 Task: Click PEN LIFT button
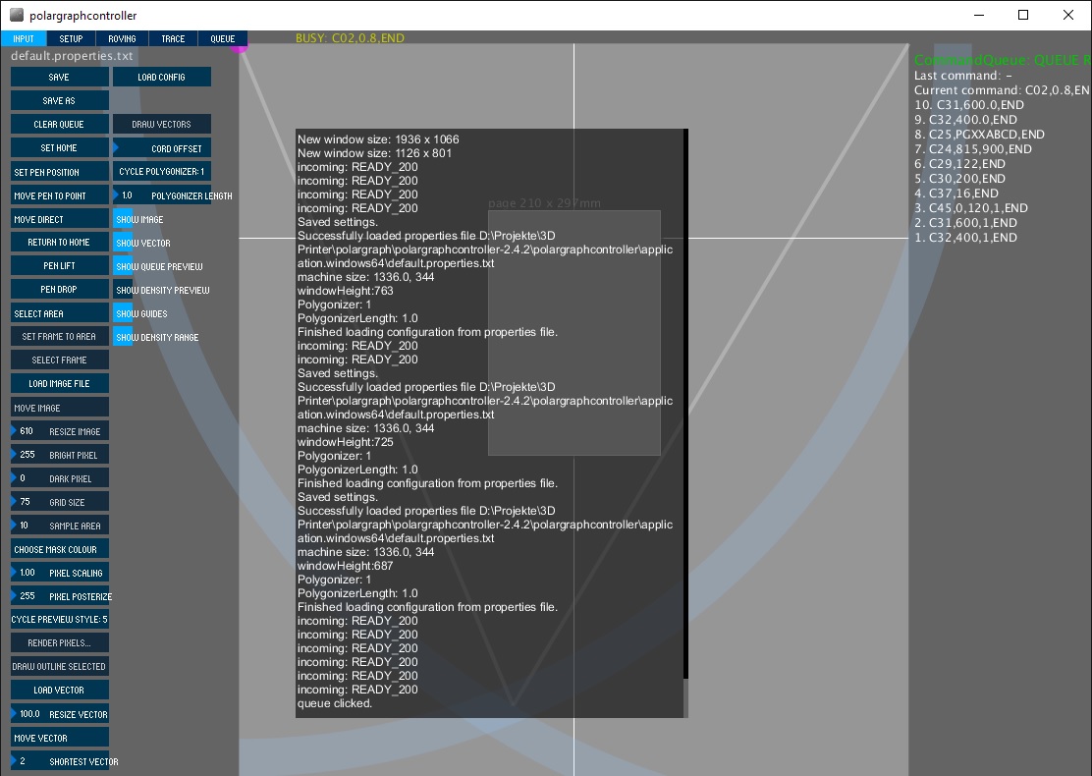tap(59, 266)
